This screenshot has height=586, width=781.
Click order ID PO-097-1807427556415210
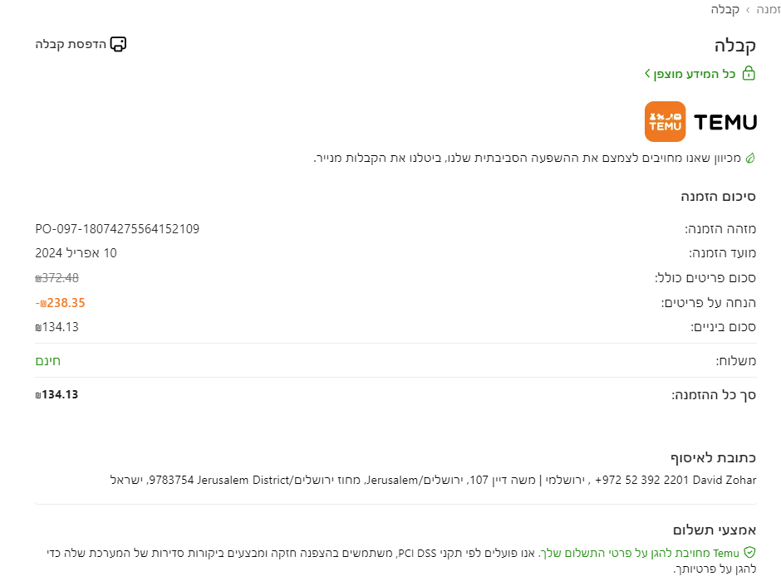click(117, 228)
